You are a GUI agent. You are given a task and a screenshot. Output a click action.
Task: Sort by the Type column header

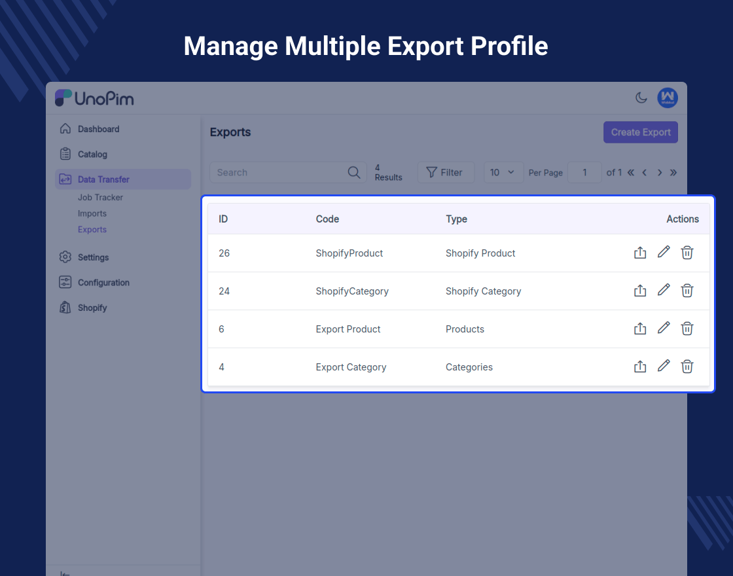click(456, 219)
